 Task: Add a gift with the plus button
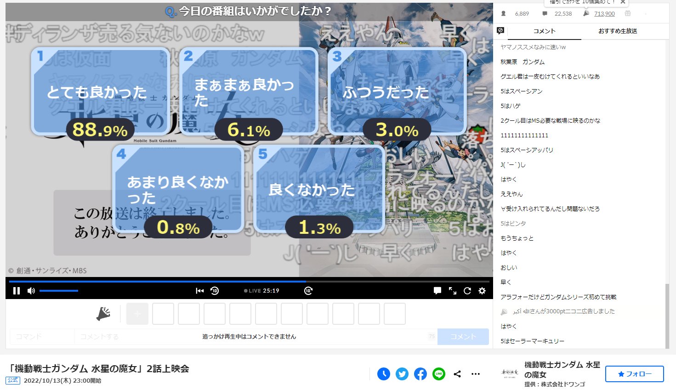(137, 314)
